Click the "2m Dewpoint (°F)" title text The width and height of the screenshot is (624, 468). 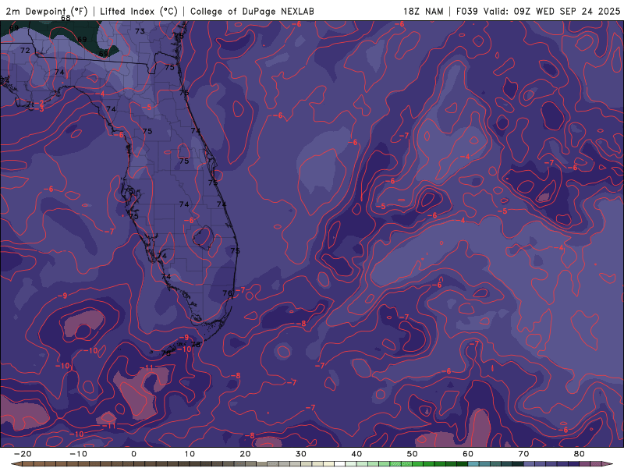tap(46, 11)
